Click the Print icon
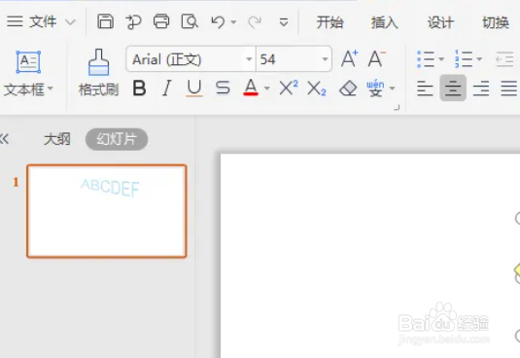 [161, 22]
